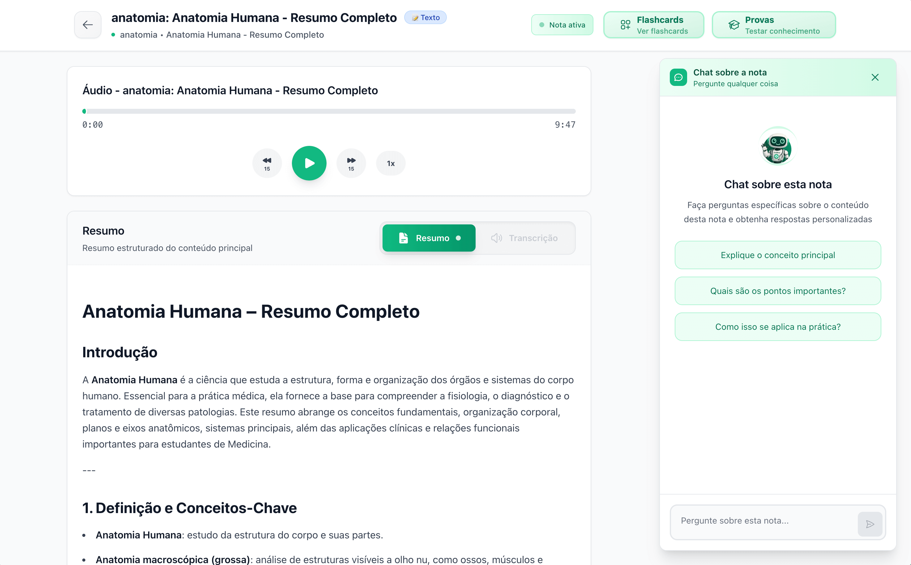
Task: Select 'Quais são os pontos importantes?' suggestion
Action: tap(777, 291)
